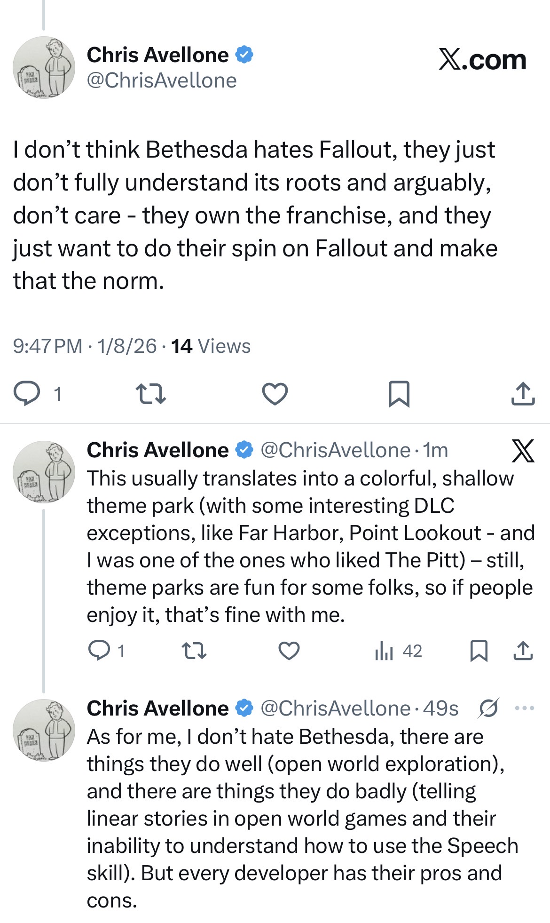
Task: Tap avatar beside the theme park reply
Action: pos(44,471)
